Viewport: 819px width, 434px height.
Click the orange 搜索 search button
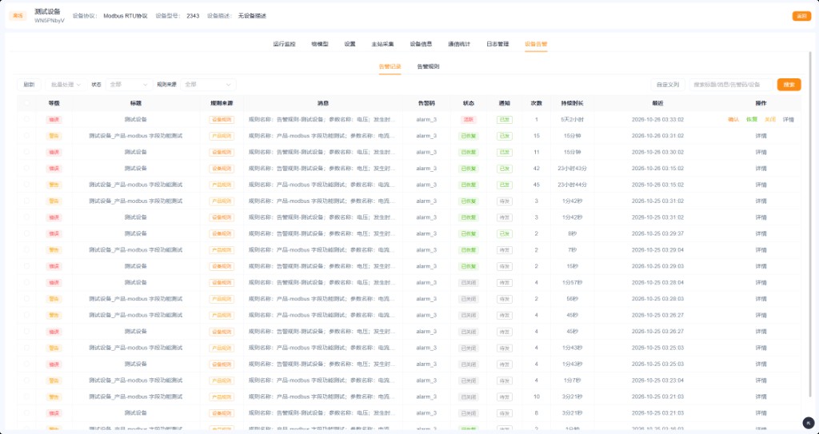coord(789,85)
